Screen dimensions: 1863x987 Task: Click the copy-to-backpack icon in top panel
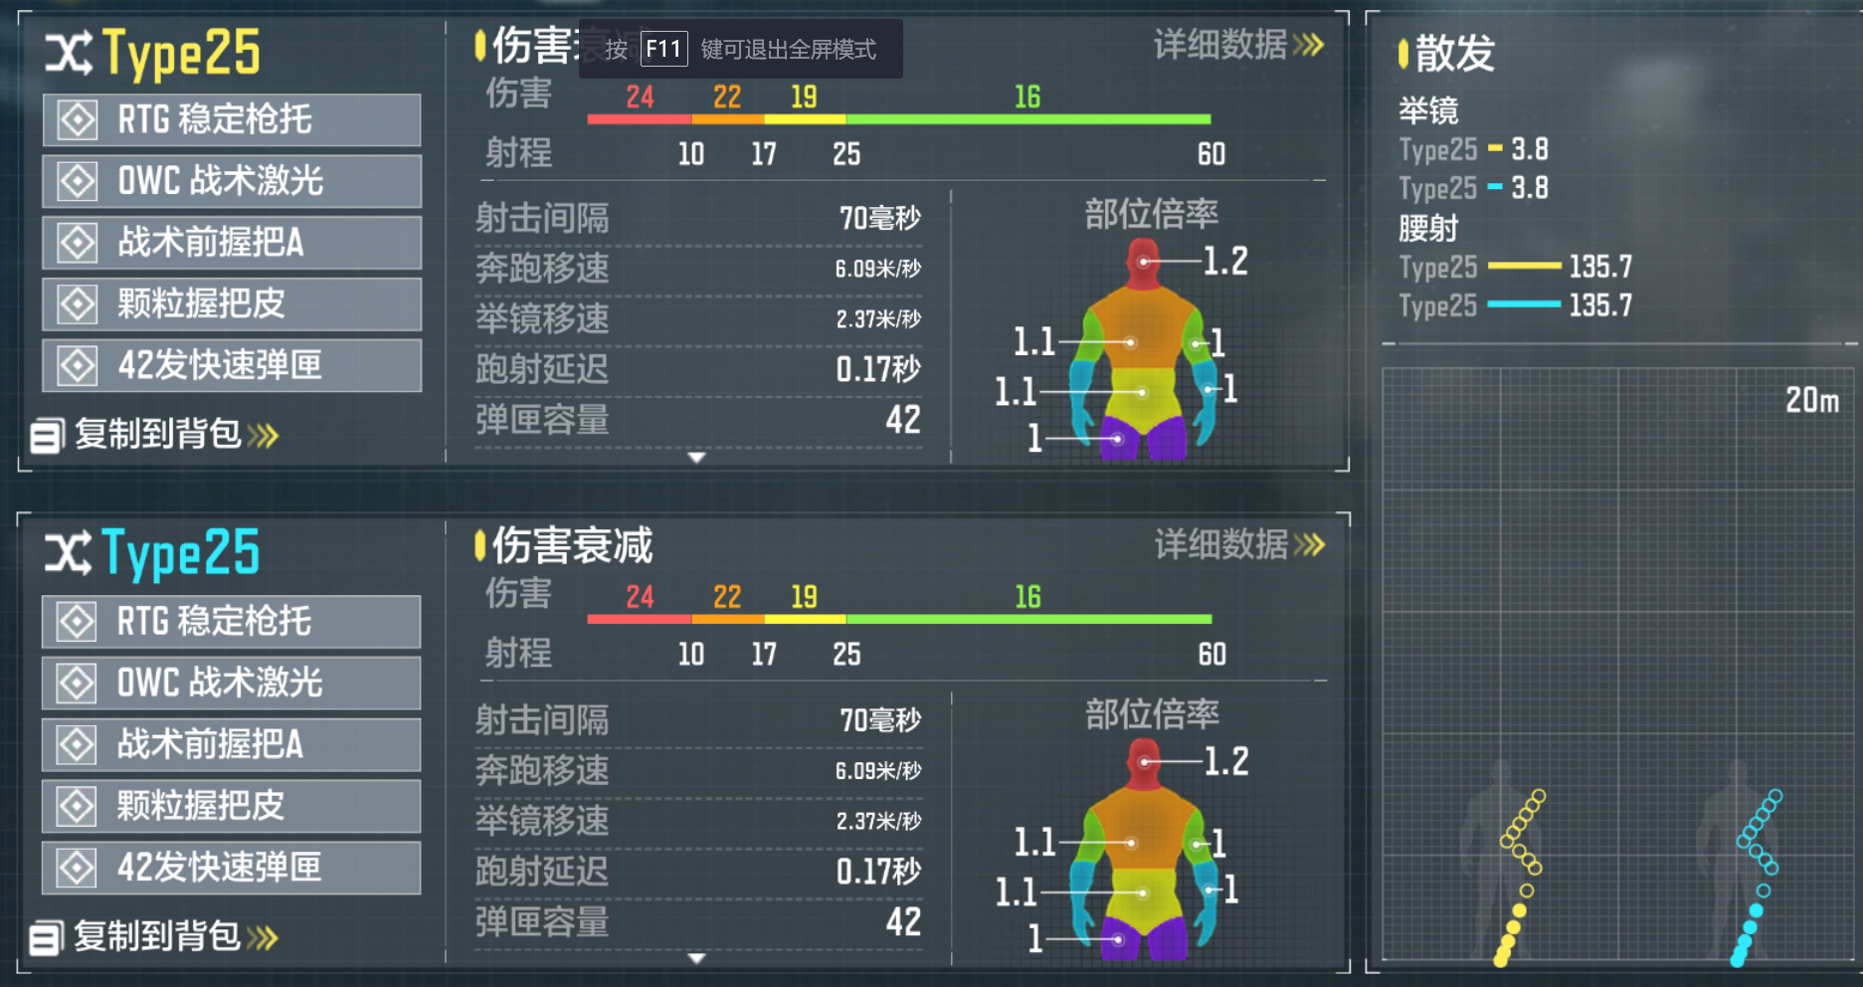pyautogui.click(x=46, y=436)
